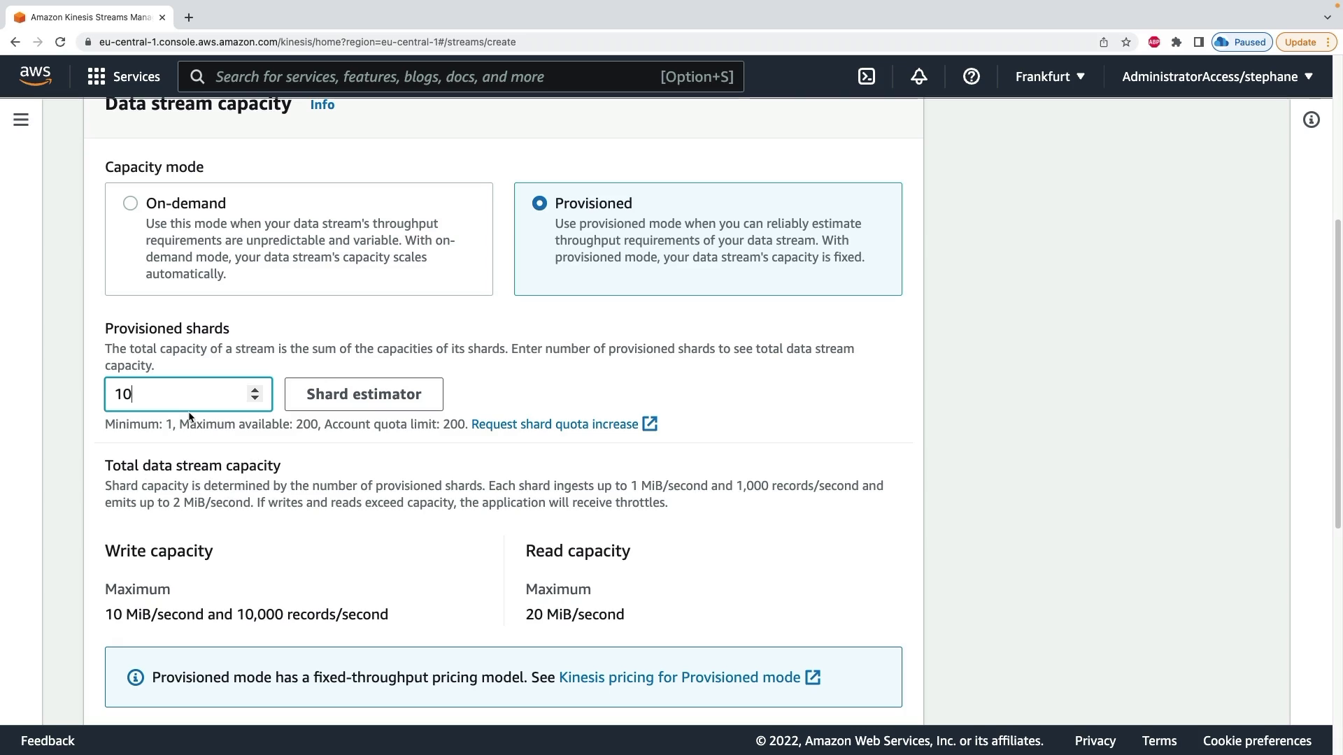Select On-demand capacity mode
1343x755 pixels.
[x=130, y=203]
